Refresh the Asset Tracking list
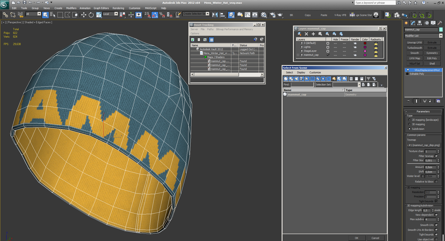Viewport: 445px width, 241px height. point(193,40)
